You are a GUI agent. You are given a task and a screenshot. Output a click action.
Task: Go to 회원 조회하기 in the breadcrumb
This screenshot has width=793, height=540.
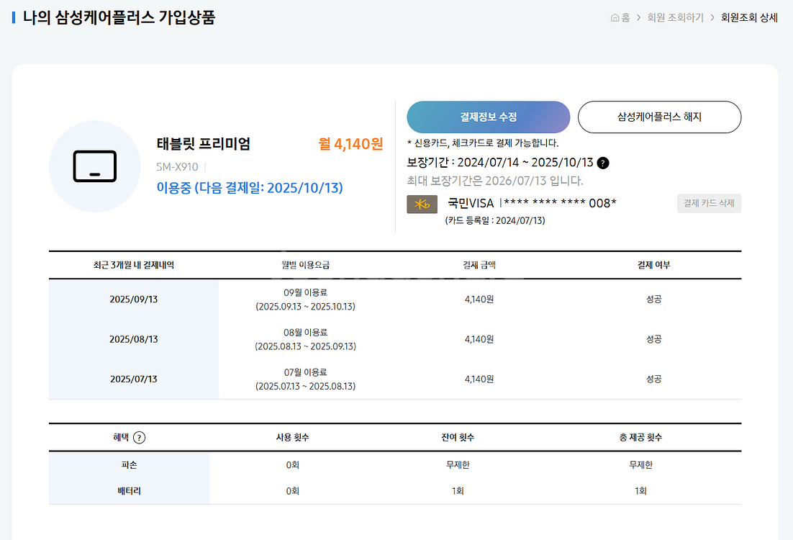675,18
